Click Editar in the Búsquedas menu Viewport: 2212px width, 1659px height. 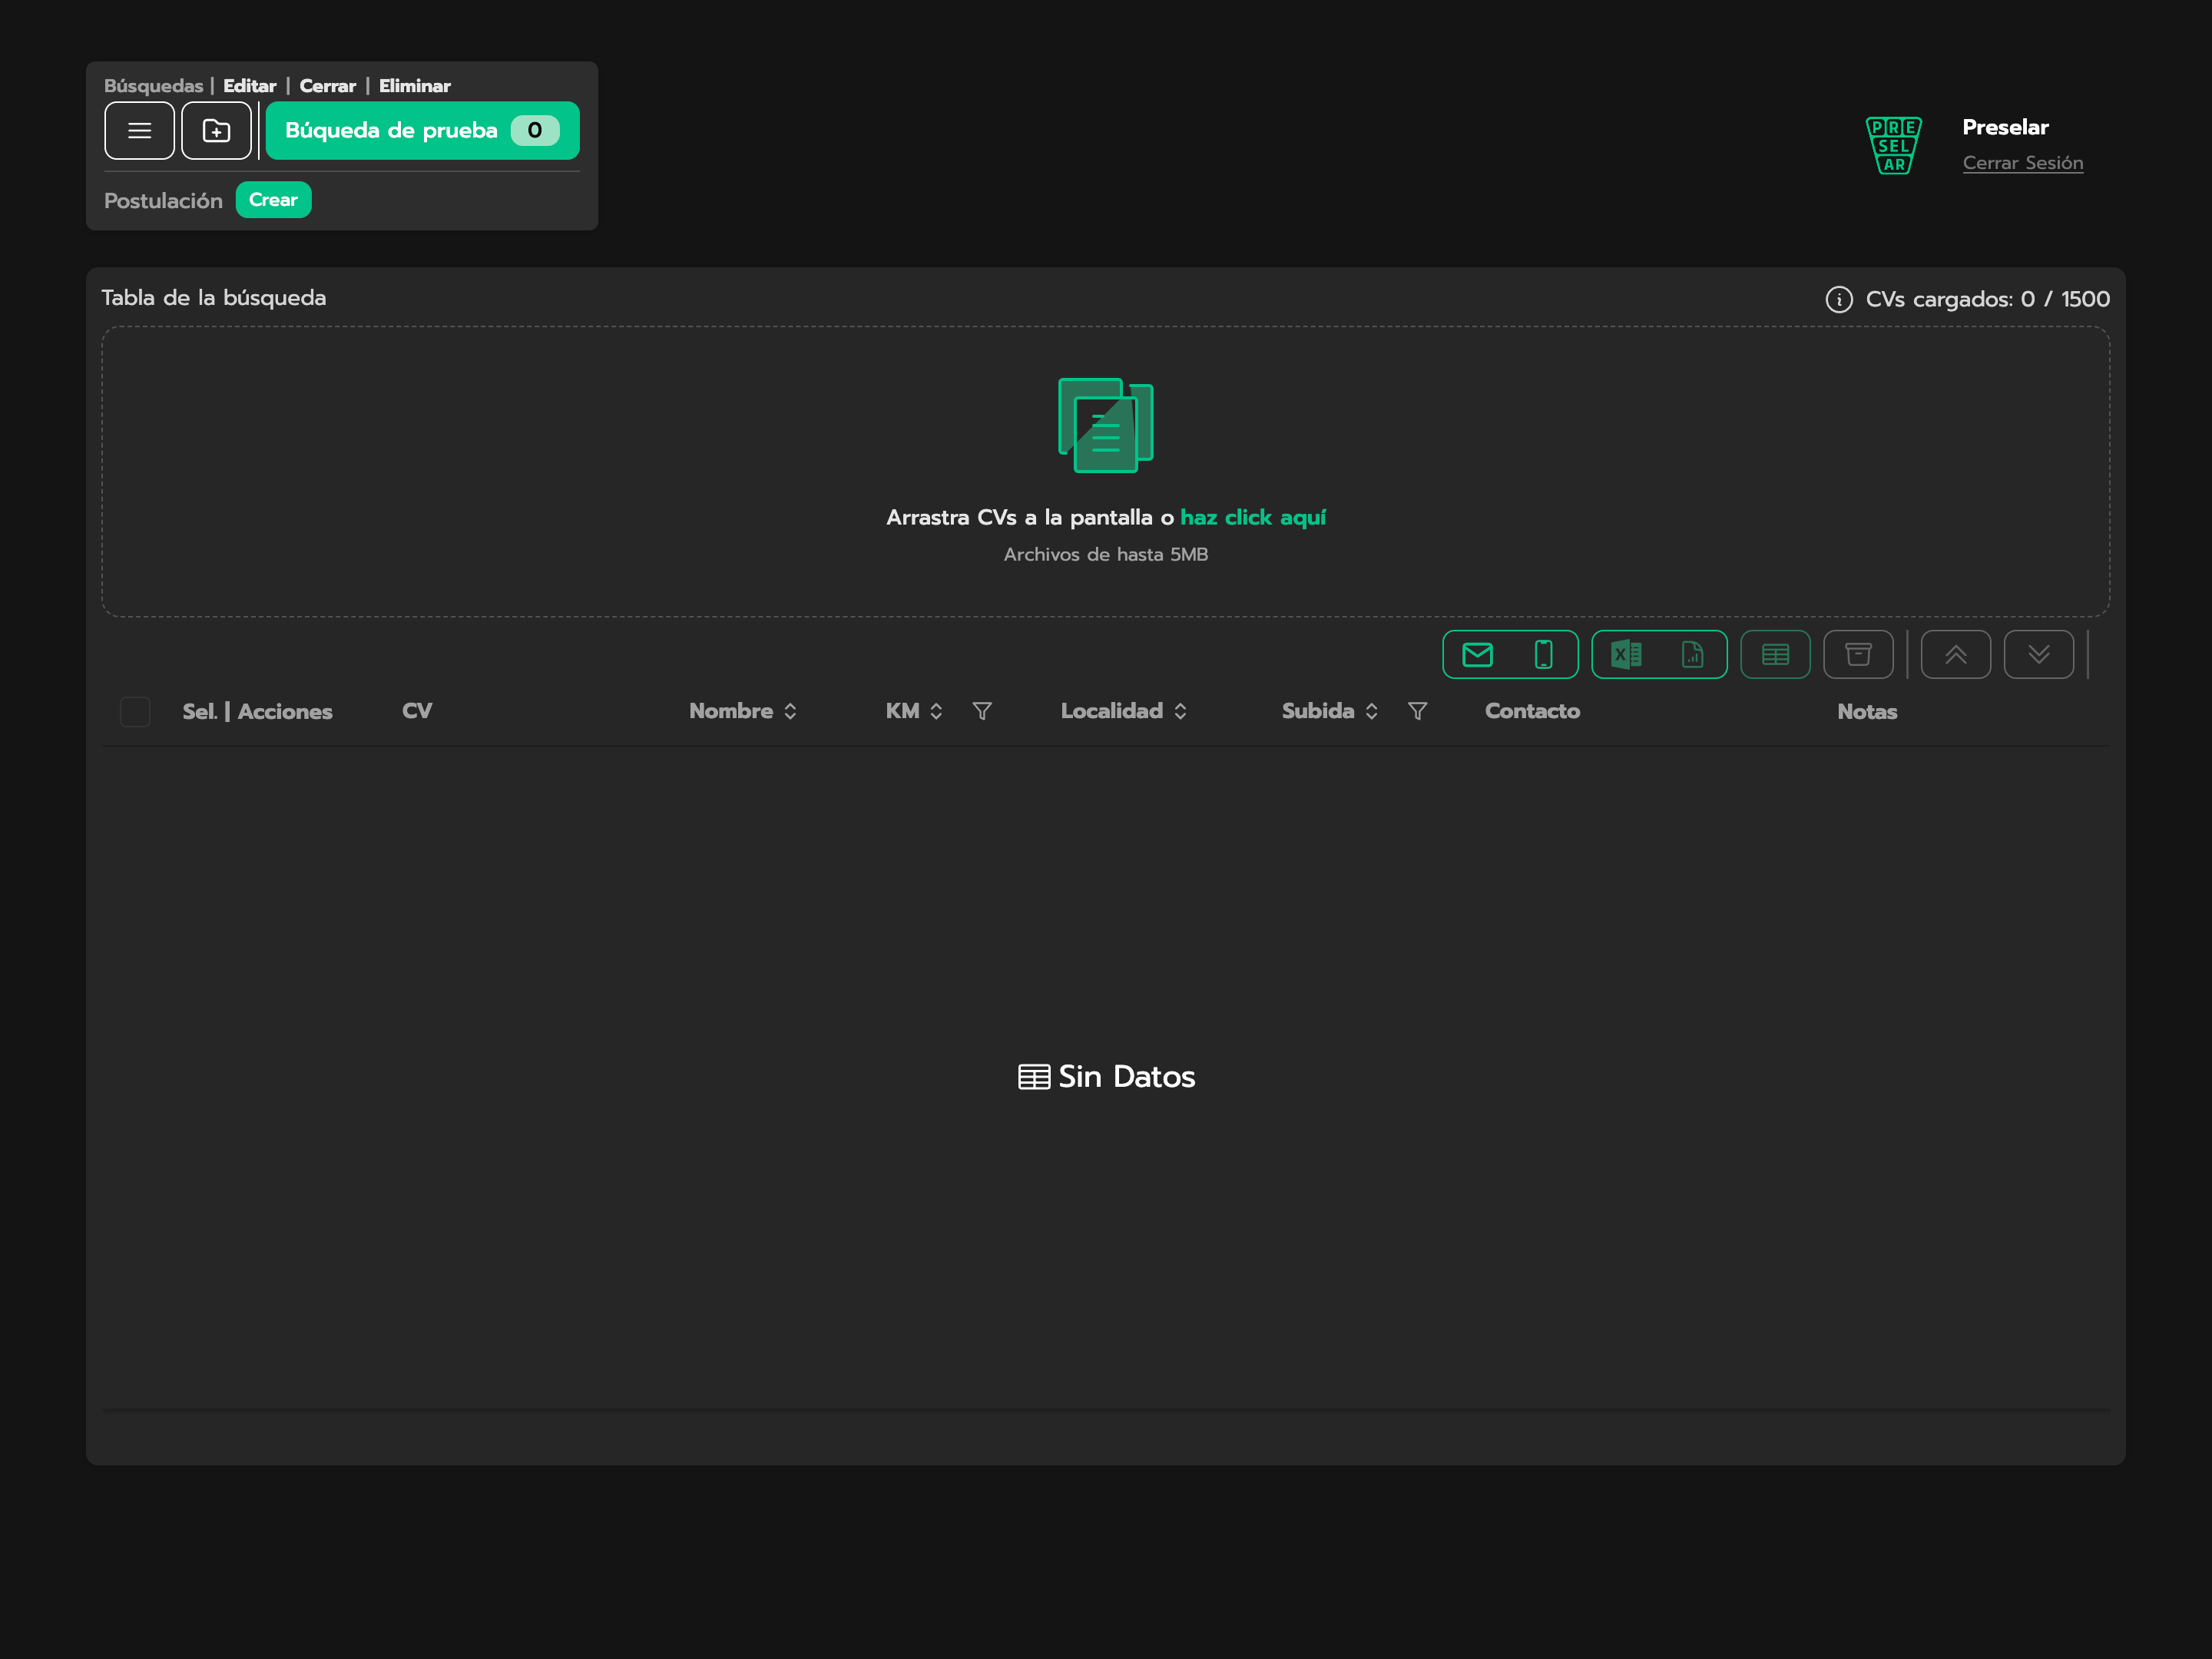coord(249,86)
